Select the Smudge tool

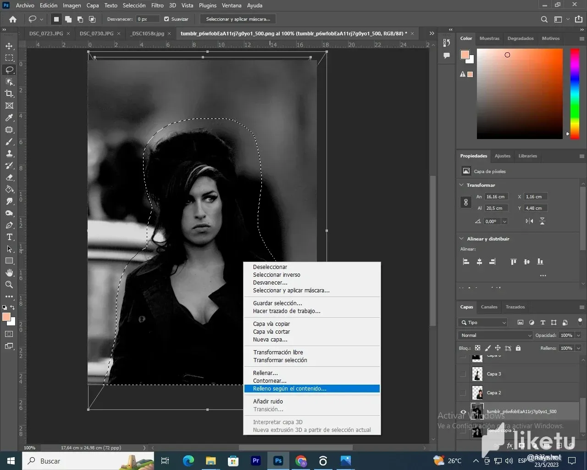[9, 201]
